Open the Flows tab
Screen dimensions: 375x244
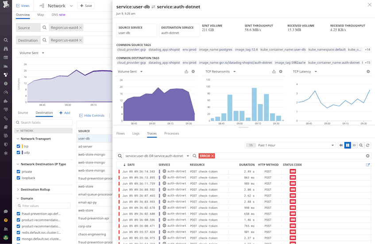pyautogui.click(x=120, y=133)
